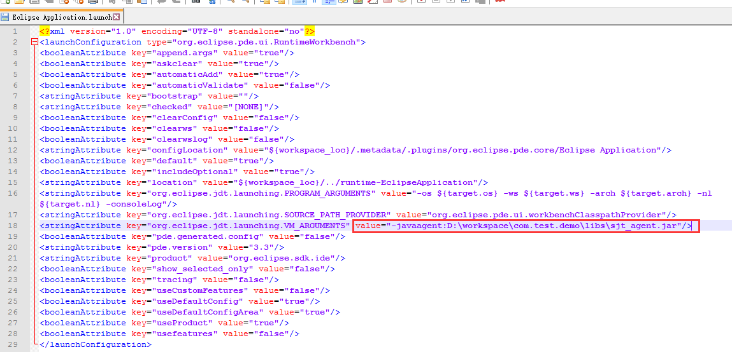Click the "UTF-8" encoding value
The width and height of the screenshot is (732, 352).
203,31
